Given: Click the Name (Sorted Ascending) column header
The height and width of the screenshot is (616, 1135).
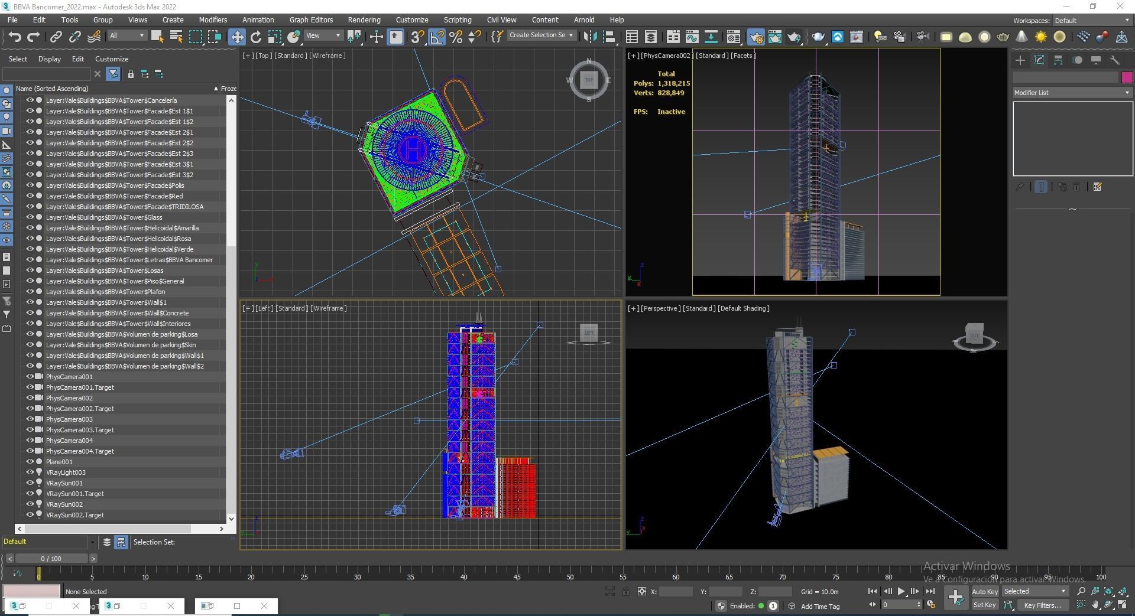Looking at the screenshot, I should [x=116, y=89].
